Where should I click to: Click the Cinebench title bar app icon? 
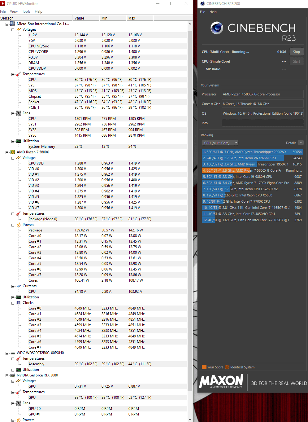(202, 4)
